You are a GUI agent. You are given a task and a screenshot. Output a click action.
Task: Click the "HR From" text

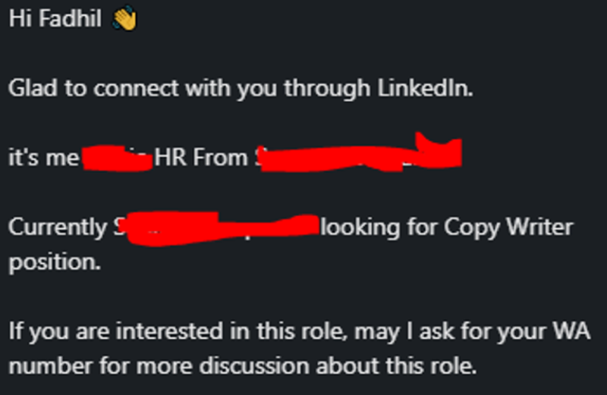[201, 158]
